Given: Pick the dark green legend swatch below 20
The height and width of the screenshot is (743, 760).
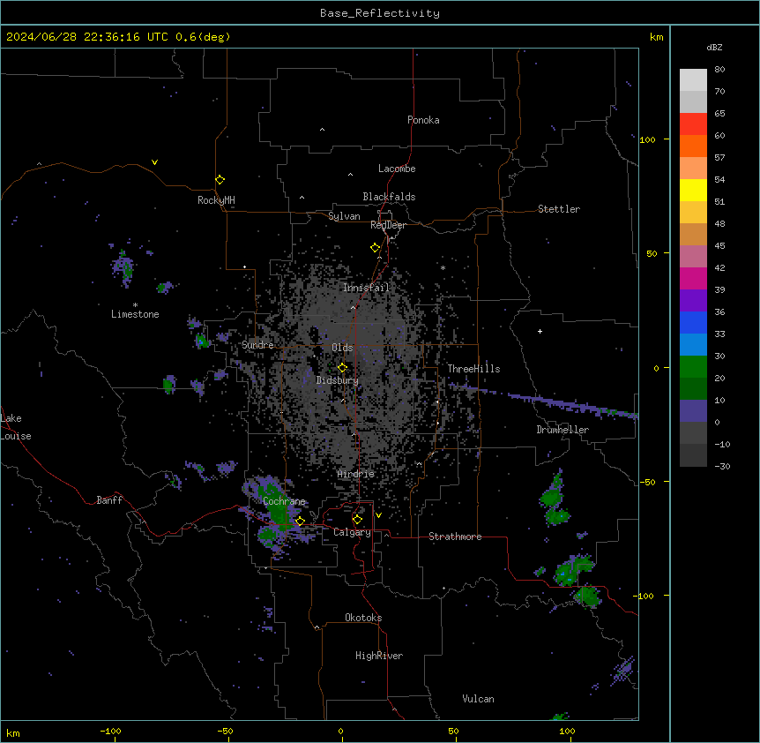Looking at the screenshot, I should tap(693, 388).
